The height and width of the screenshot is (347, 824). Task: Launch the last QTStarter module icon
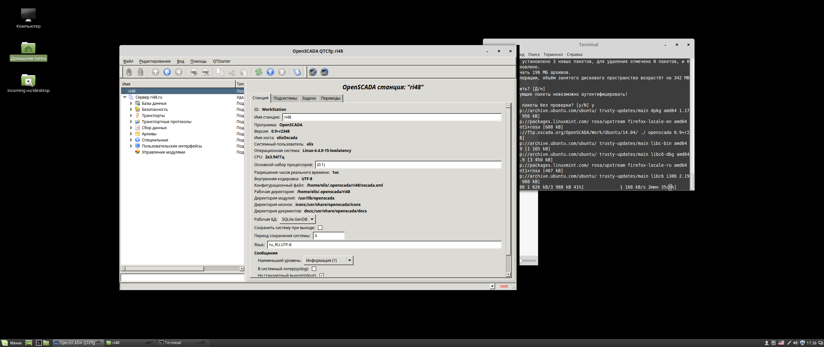point(324,72)
